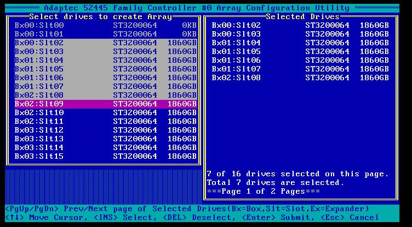Click Bx00:Slt02 in Selected Drives panel
Image resolution: width=412 pixels, height=227 pixels.
tap(300, 26)
